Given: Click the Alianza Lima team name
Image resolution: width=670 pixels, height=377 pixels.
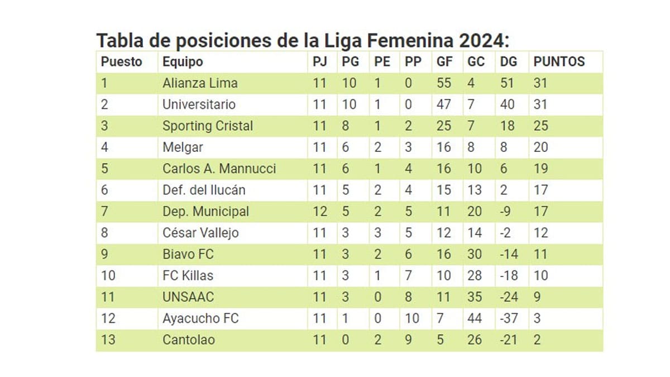Looking at the screenshot, I should [x=200, y=83].
